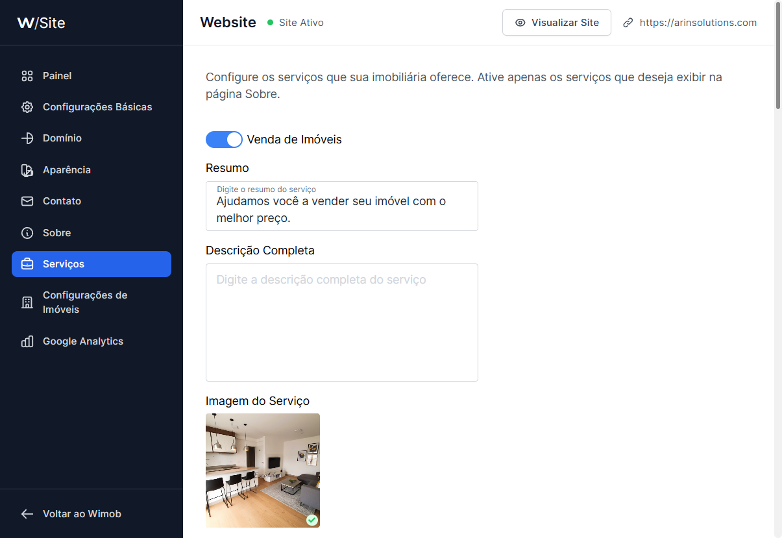
Task: Click the Configurações de Imóveis building icon
Action: [x=27, y=302]
